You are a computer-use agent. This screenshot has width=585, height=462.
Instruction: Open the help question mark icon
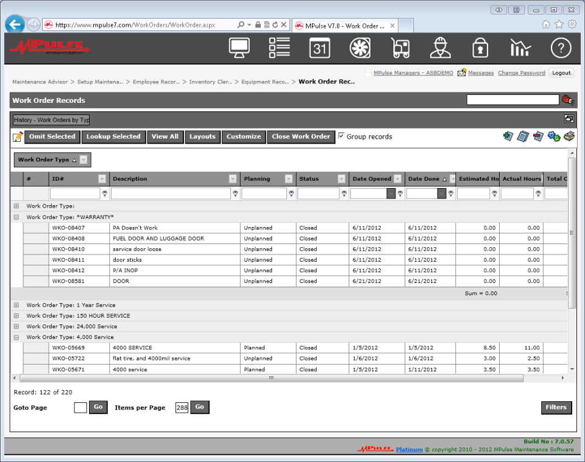coord(561,48)
